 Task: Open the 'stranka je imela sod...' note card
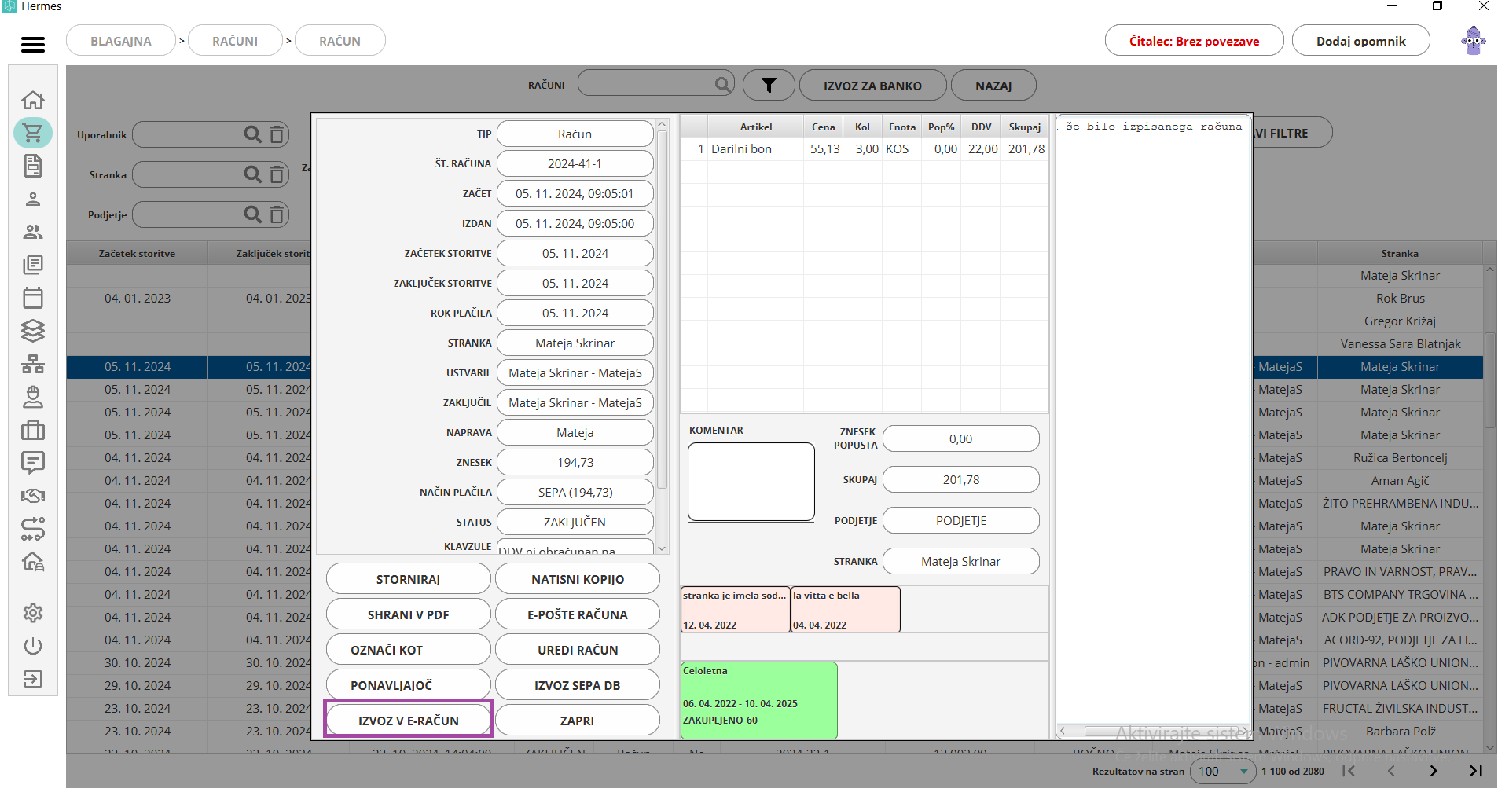pos(735,609)
